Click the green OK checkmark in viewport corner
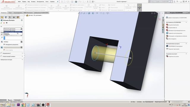The height and width of the screenshot is (107, 190). [155, 16]
